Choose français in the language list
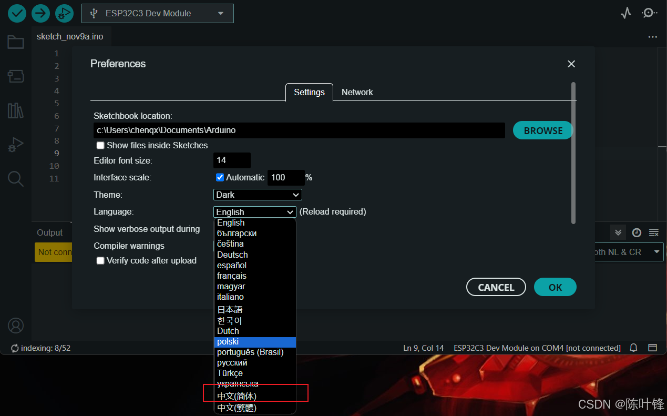This screenshot has height=416, width=667. (255, 276)
